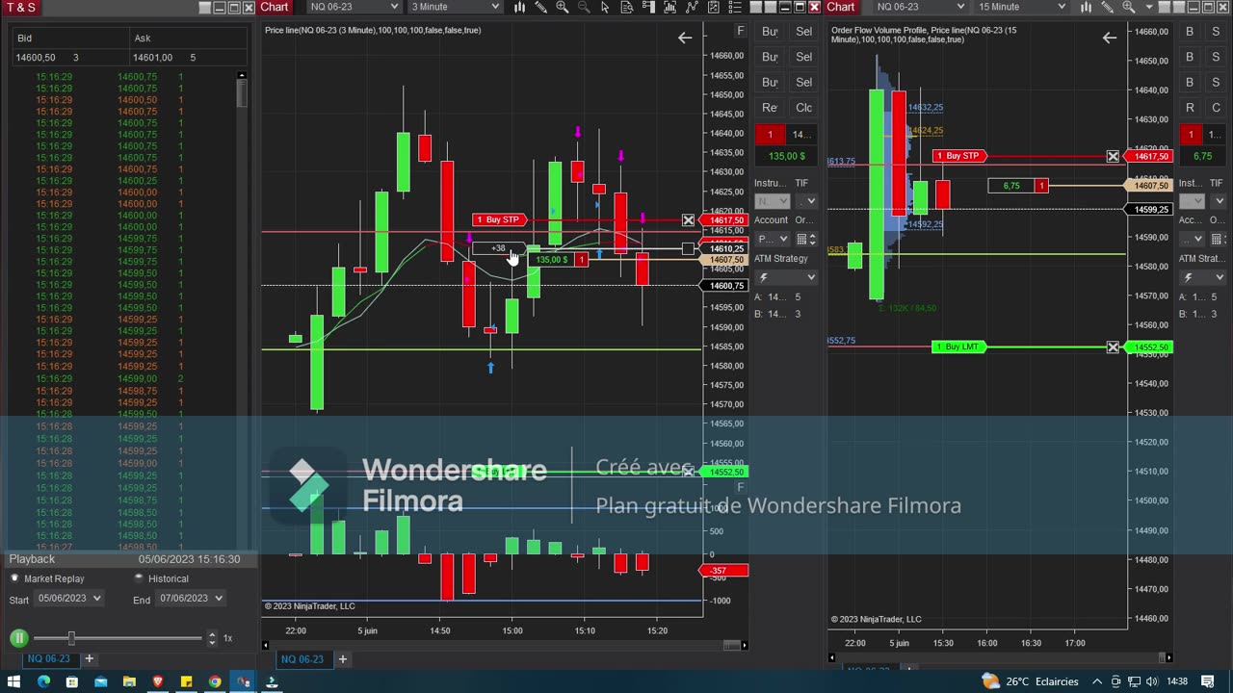The width and height of the screenshot is (1233, 693).
Task: Add new tab under 3 Minute chart
Action: pyautogui.click(x=342, y=658)
